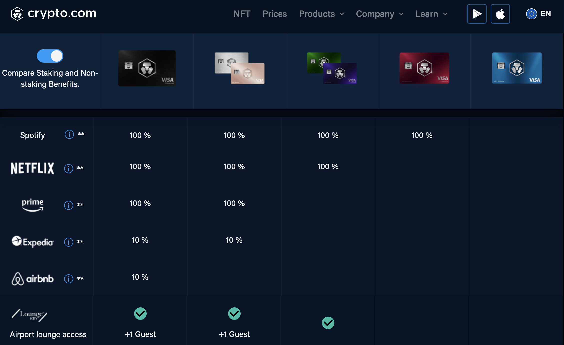
Task: Open the Learn dropdown menu
Action: 431,14
